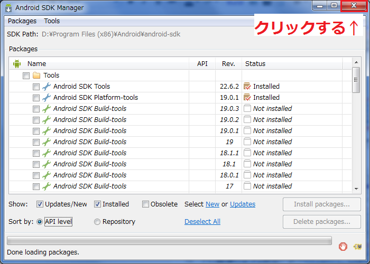Screen dimensions: 370x264
Task: Click wrench icon of Build-tools rev 18.1.1
Action: pyautogui.click(x=47, y=153)
